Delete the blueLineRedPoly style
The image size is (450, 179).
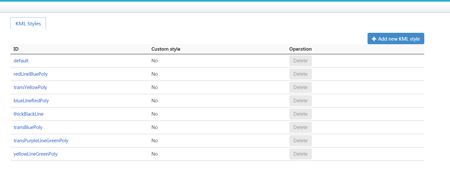[x=300, y=101]
